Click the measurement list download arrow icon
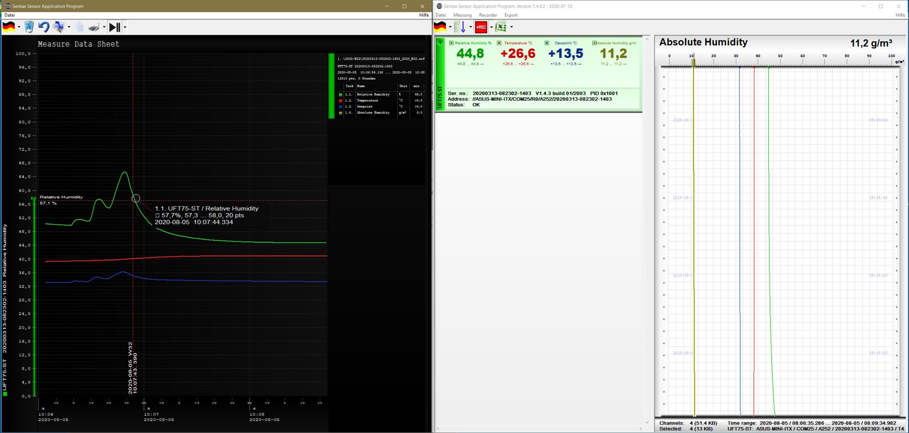Screen dimensions: 909x433 click(x=460, y=27)
